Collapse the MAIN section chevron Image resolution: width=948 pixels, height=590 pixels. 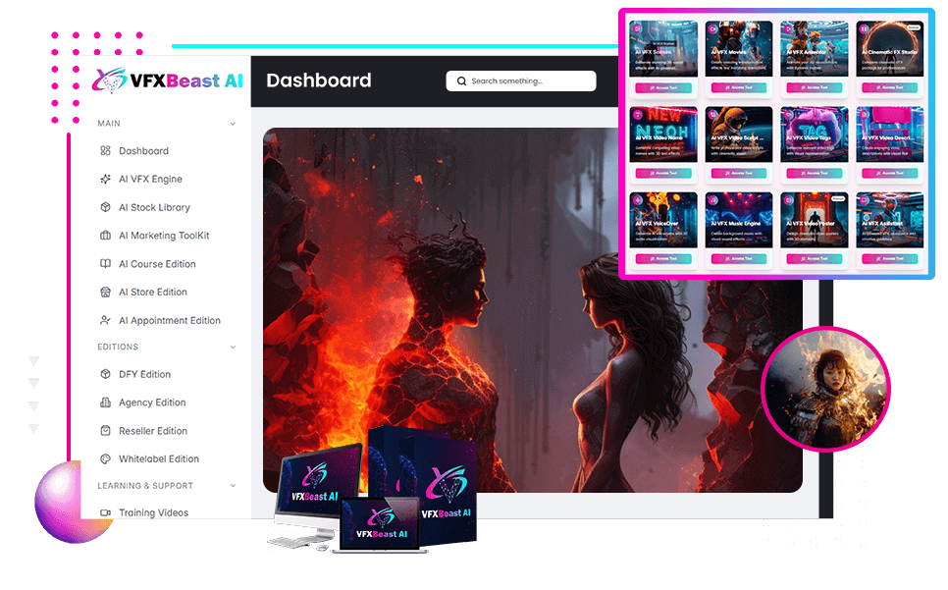pyautogui.click(x=233, y=123)
